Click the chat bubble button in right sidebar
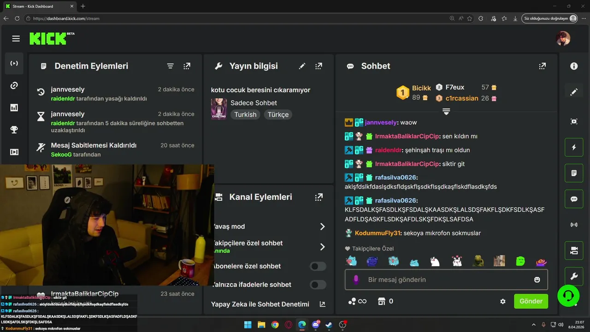590x332 pixels. pos(574,199)
